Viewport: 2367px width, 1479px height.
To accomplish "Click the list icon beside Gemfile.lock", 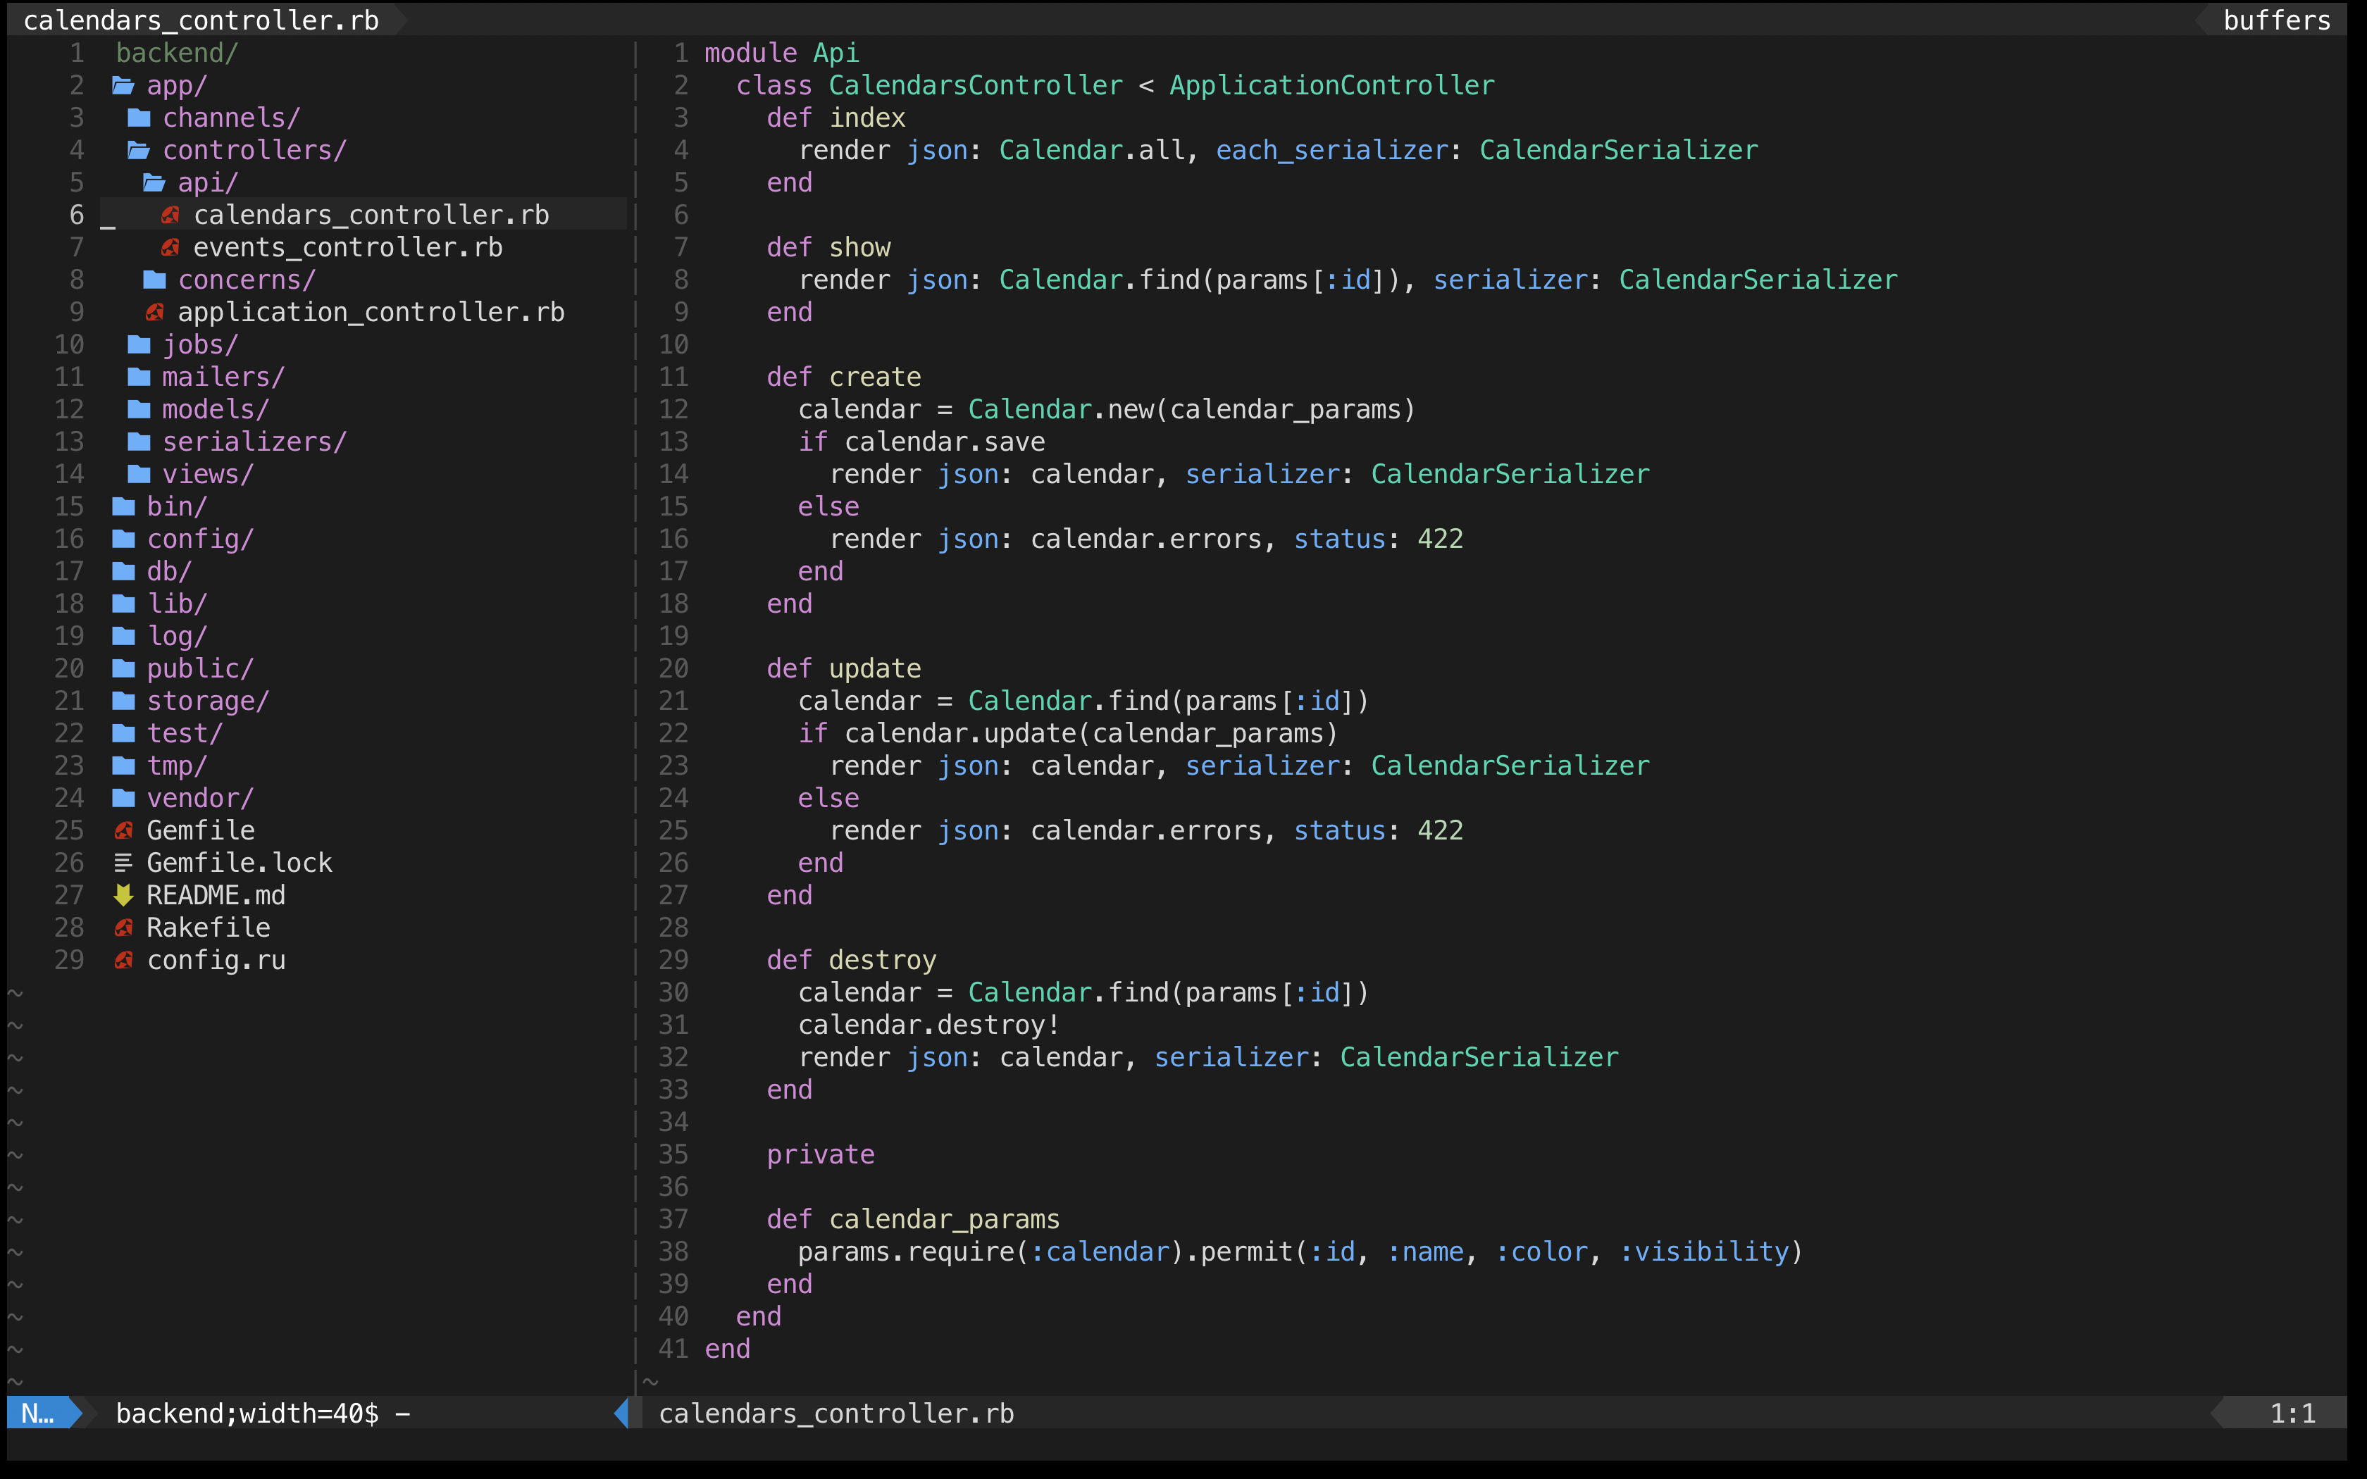I will [123, 862].
